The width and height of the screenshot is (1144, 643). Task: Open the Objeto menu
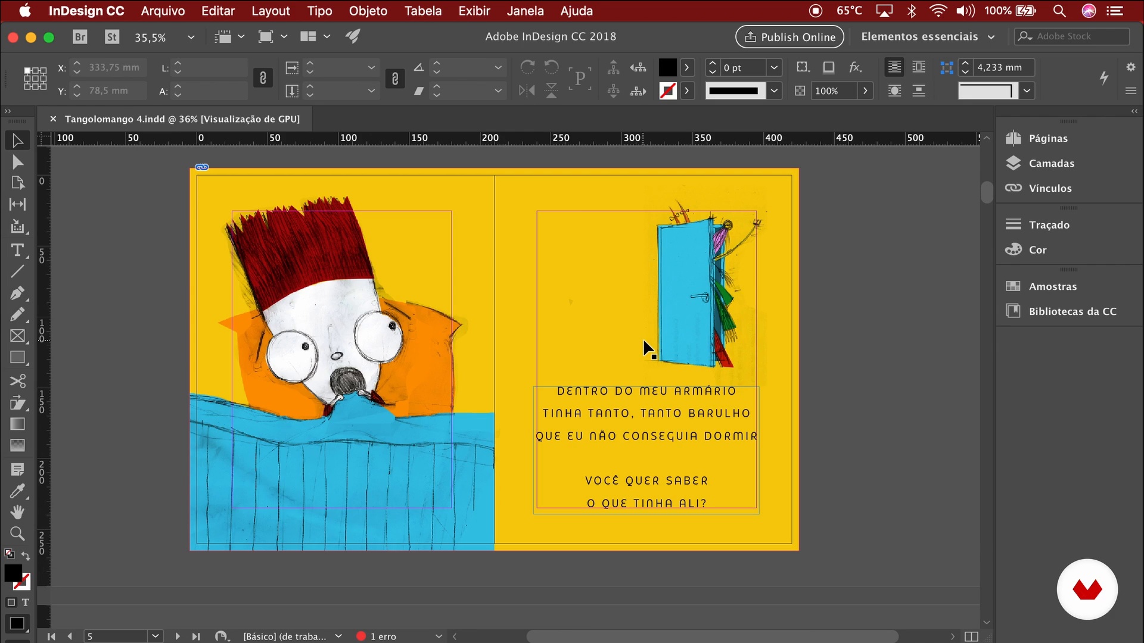368,11
